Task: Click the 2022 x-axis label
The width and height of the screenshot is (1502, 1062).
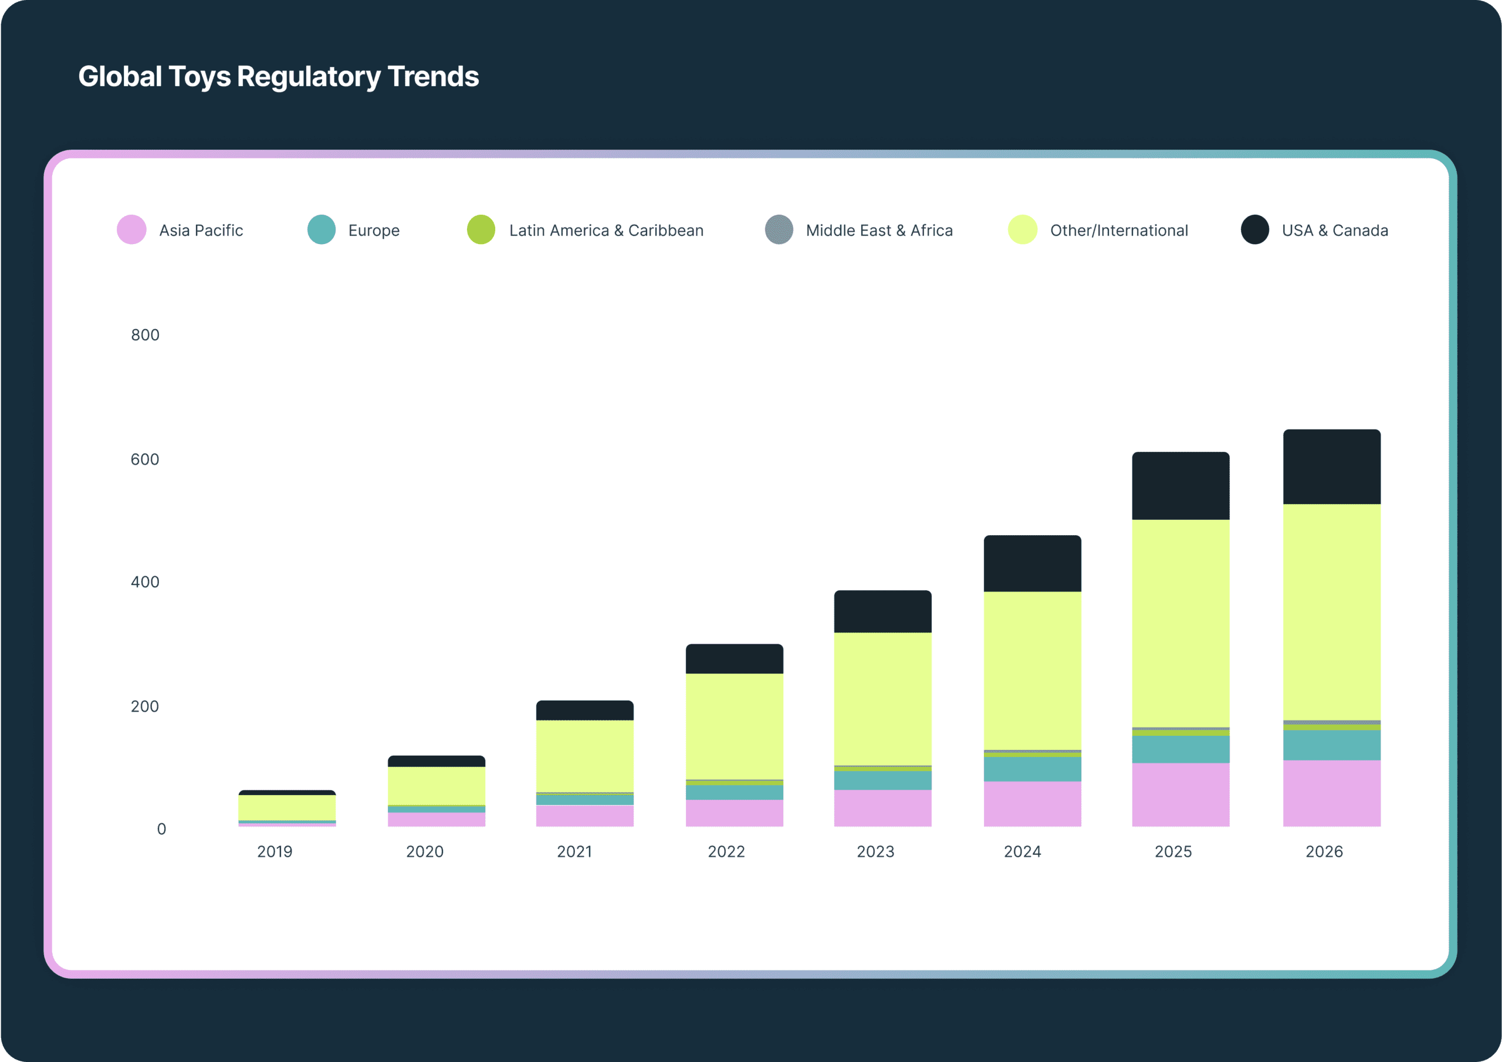Action: pyautogui.click(x=726, y=851)
